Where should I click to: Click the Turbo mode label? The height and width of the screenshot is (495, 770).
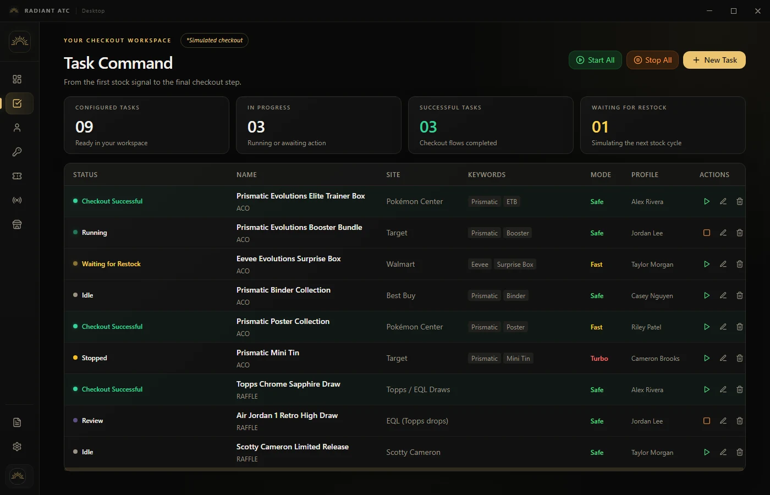(x=599, y=359)
